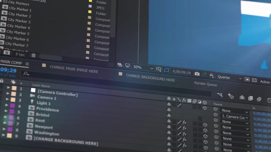Screen dimensions: 271x152
Task: Click the 3D layer cube column header
Action: coord(205,102)
